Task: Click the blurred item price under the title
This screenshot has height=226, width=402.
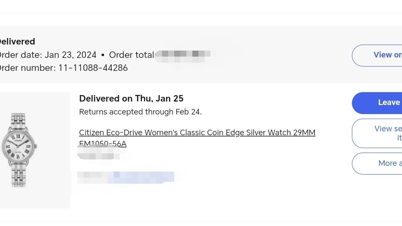Action: click(99, 153)
